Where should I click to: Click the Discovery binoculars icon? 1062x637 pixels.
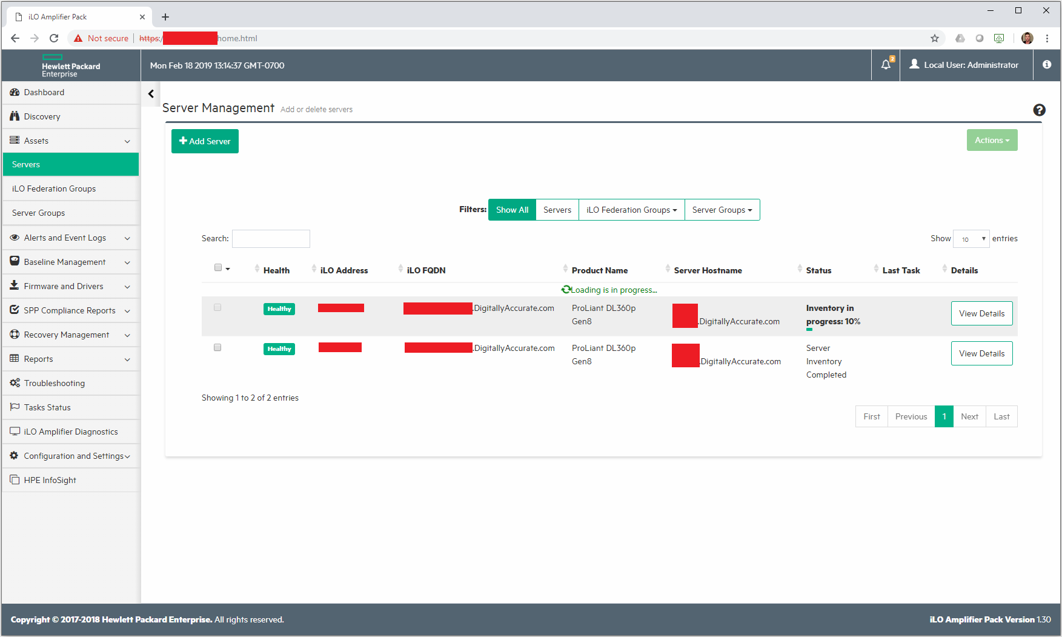15,116
